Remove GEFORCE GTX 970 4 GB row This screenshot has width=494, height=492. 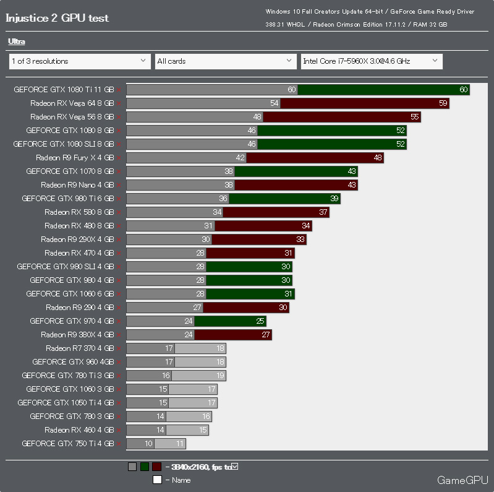coord(119,321)
